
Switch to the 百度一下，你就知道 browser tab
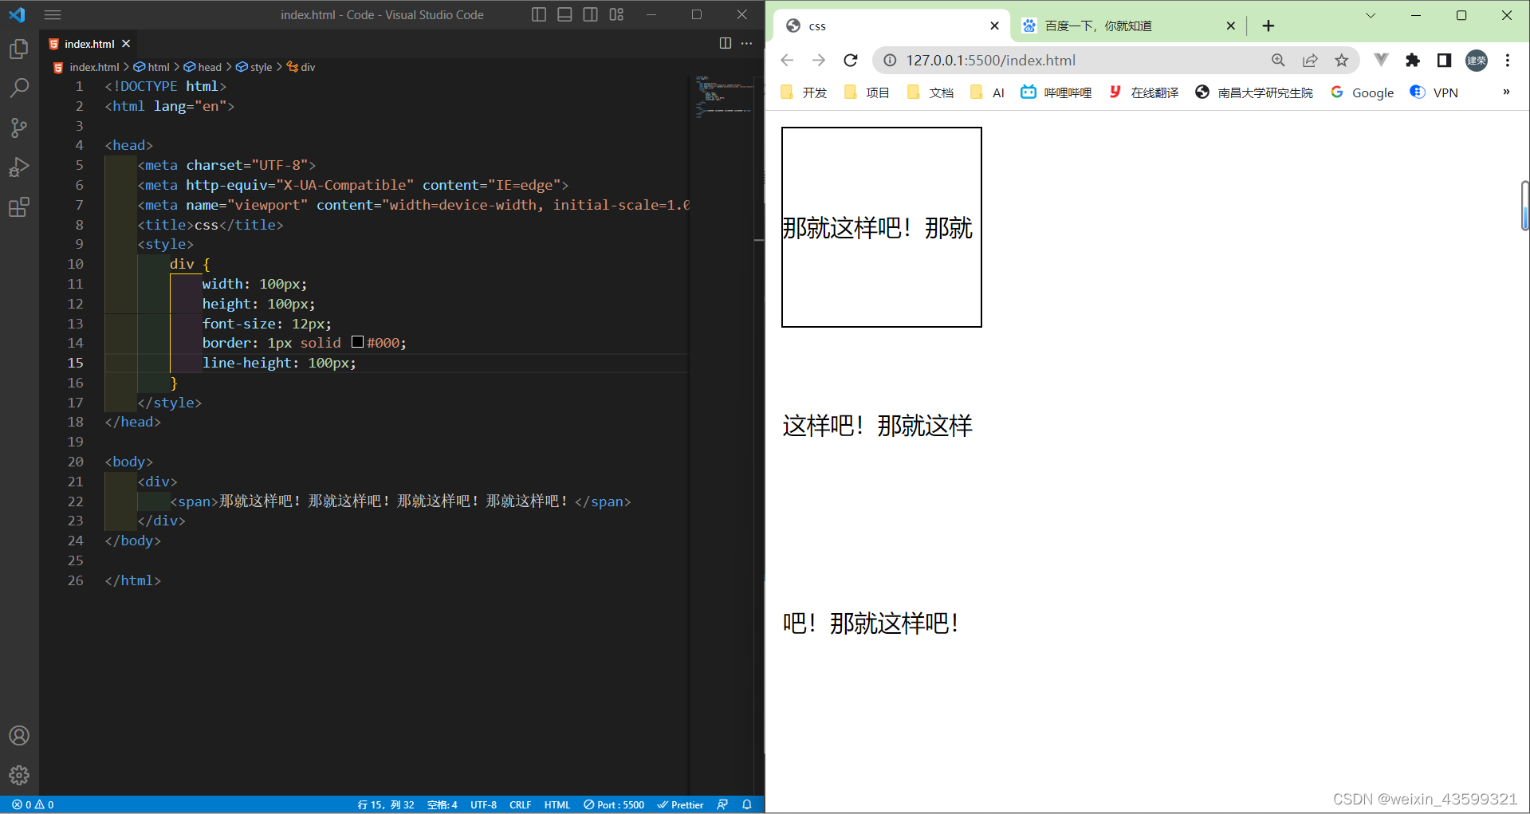[1129, 26]
